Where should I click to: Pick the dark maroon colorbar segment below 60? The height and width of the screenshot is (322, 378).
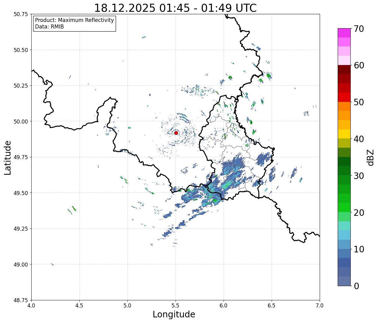(344, 70)
